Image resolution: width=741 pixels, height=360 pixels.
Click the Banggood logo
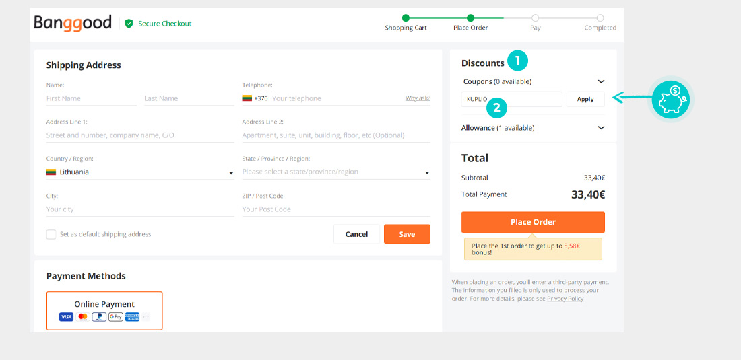tap(73, 23)
